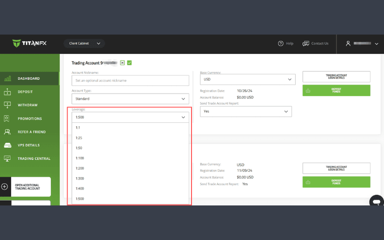Select 1:100 leverage option

[x=80, y=158]
